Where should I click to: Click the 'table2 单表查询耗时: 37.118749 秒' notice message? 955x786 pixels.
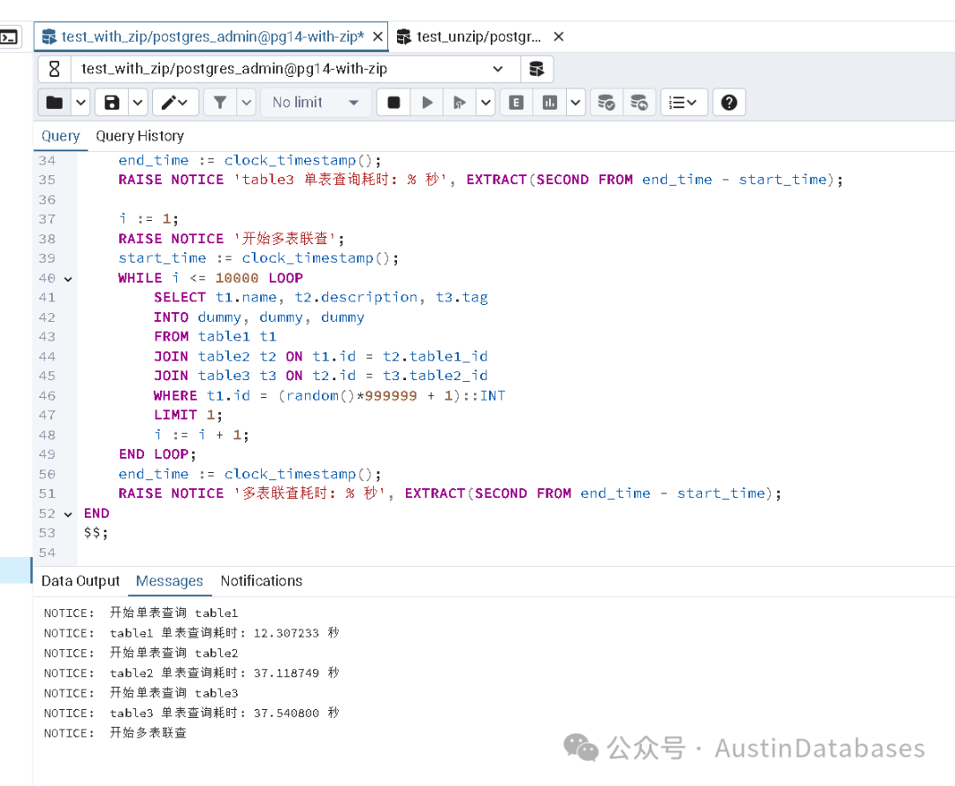tap(224, 673)
